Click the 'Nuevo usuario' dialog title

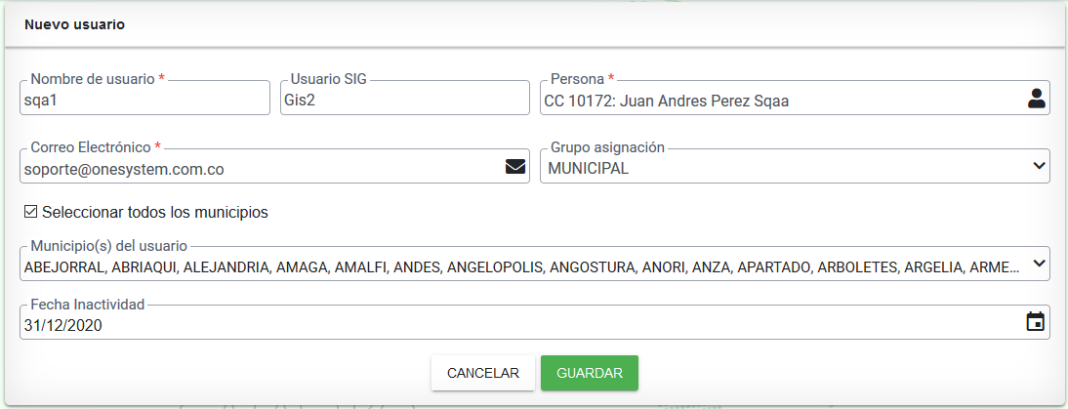74,25
